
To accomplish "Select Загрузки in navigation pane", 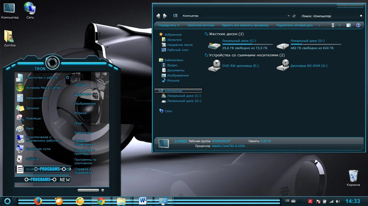I will [x=171, y=40].
